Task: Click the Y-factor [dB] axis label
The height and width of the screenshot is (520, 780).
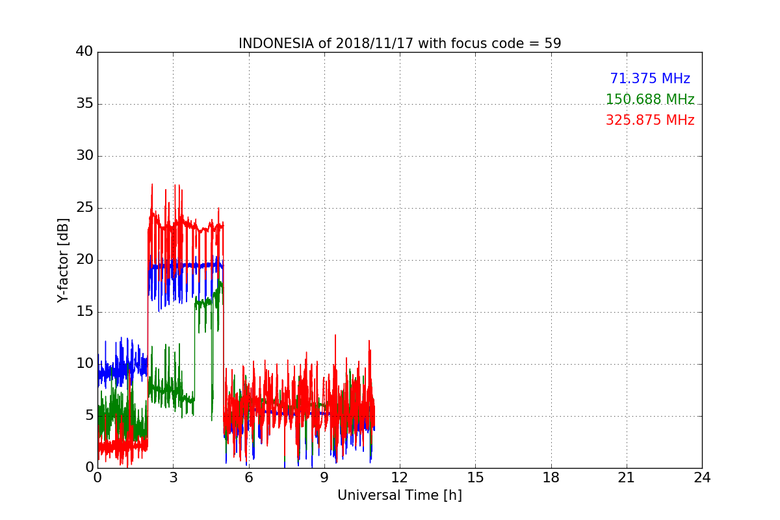Action: pyautogui.click(x=63, y=260)
